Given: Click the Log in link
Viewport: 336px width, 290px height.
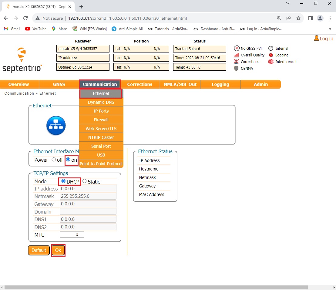Looking at the screenshot, I should click(x=323, y=39).
